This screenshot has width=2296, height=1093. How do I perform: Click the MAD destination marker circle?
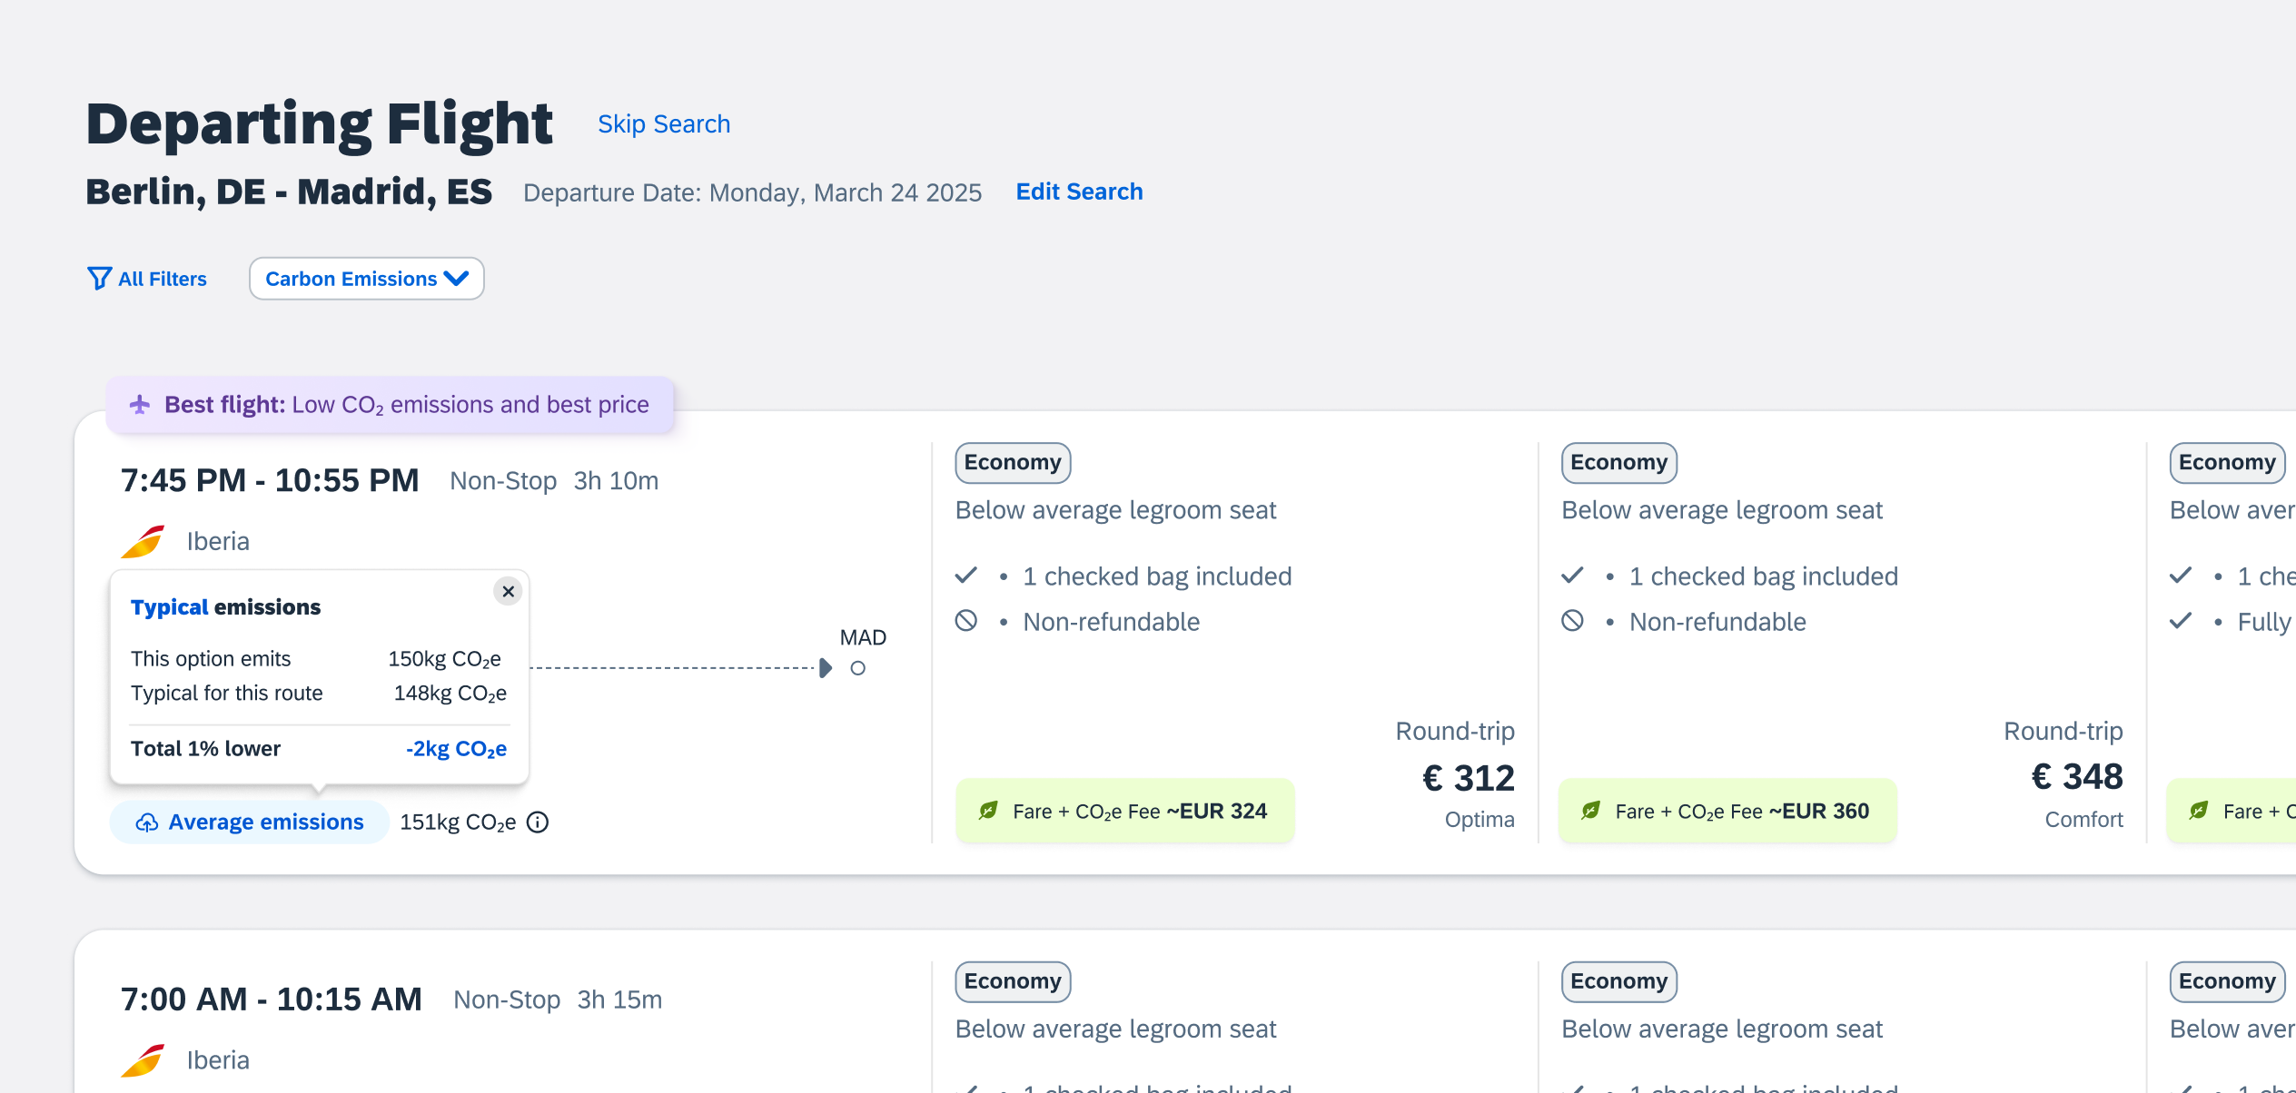click(857, 669)
